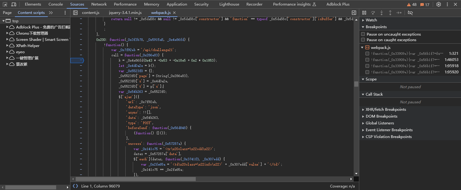This screenshot has width=461, height=190.
Task: Close the webpack.js editor tab
Action: point(174,13)
